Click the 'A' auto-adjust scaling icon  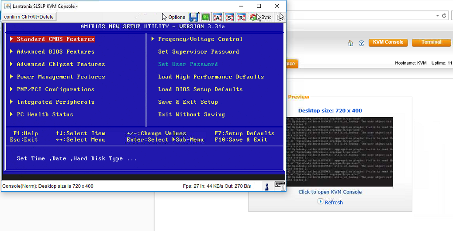[217, 17]
